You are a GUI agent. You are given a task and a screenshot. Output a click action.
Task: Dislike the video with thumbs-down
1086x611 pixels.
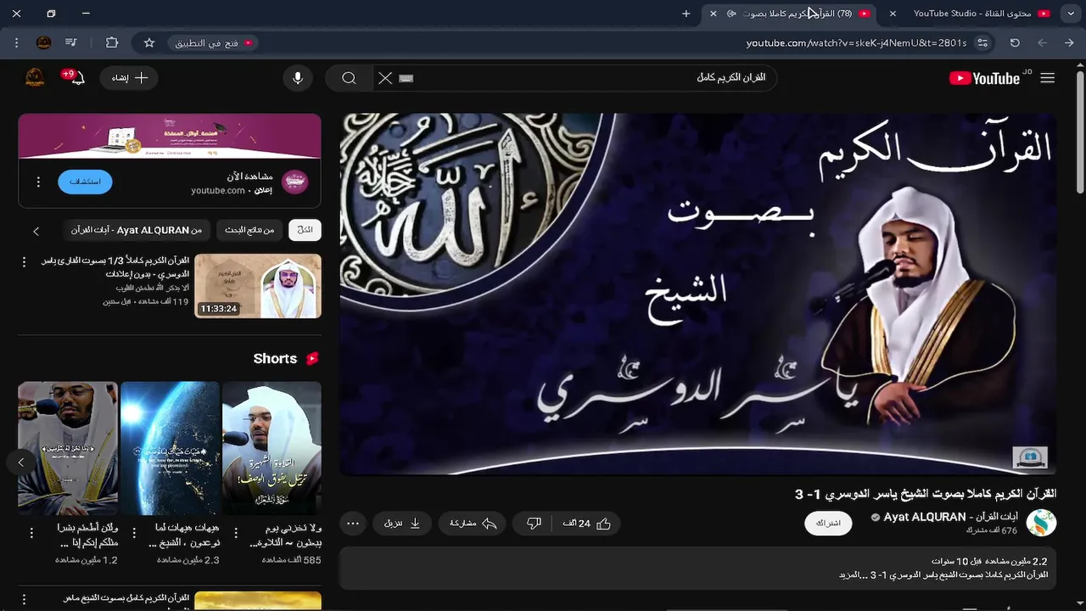click(534, 524)
